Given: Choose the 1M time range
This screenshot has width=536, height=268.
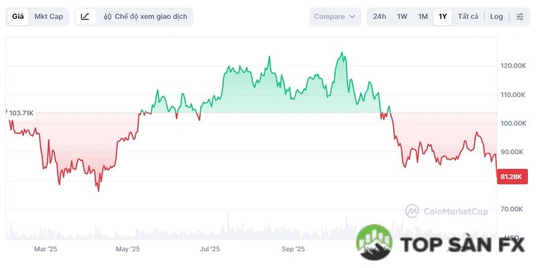Looking at the screenshot, I should 423,17.
